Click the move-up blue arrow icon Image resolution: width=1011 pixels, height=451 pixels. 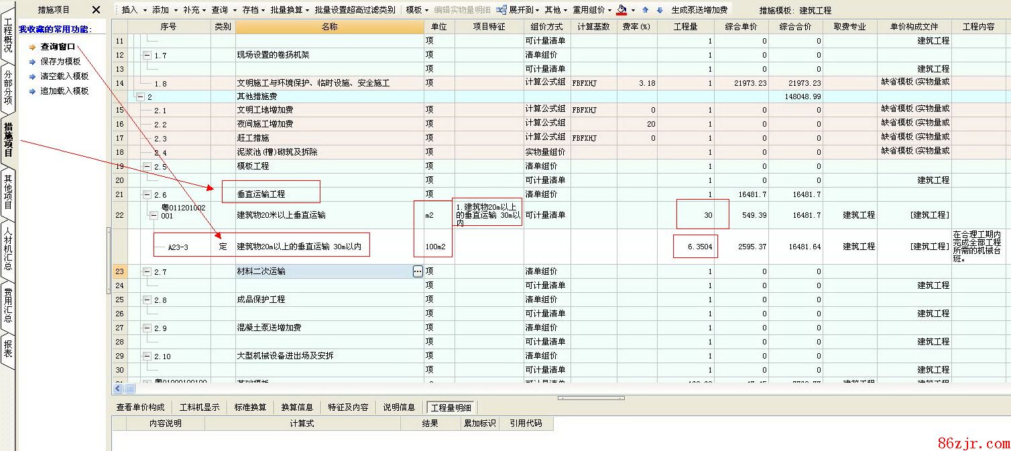click(x=646, y=10)
